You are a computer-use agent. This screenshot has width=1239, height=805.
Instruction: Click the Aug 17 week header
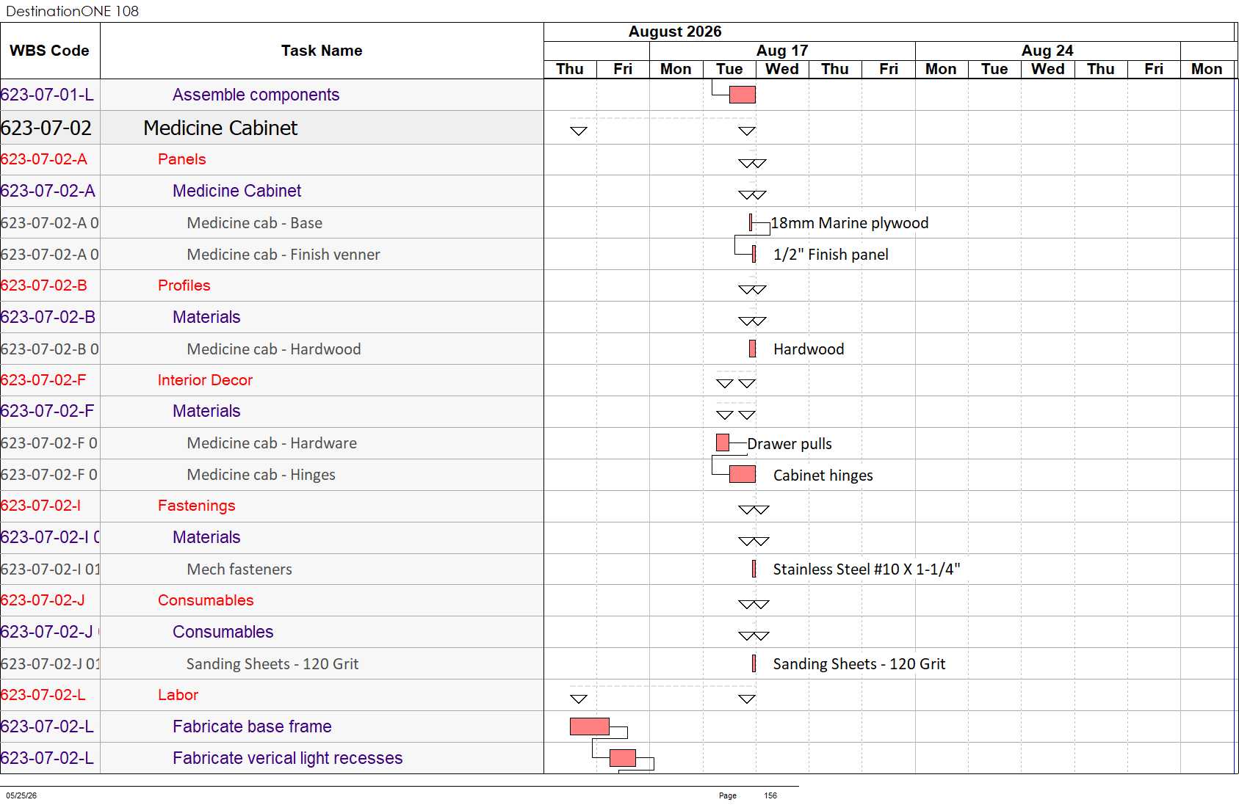tap(782, 51)
